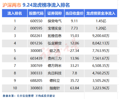Click net inflow 7,561.67万
The image size is (119, 99).
[101, 58]
